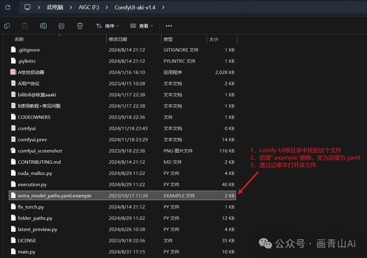367x258 pixels.
Task: Sort by the 修改日期 column header
Action: [x=118, y=39]
